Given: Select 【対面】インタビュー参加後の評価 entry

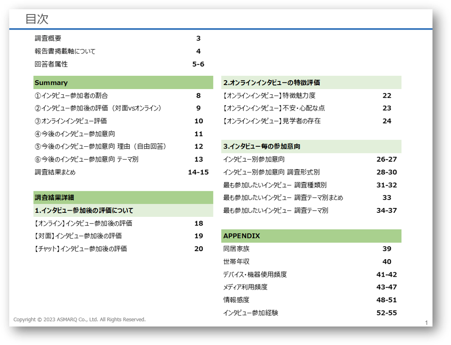Looking at the screenshot, I should tap(78, 236).
